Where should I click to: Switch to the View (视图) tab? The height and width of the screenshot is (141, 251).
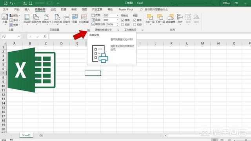(84, 9)
